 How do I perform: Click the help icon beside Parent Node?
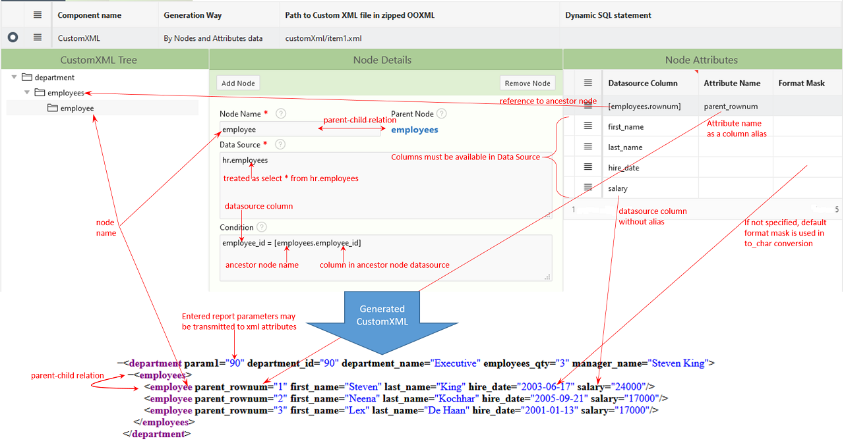point(441,113)
